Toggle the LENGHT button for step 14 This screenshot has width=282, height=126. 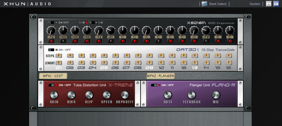[206, 63]
